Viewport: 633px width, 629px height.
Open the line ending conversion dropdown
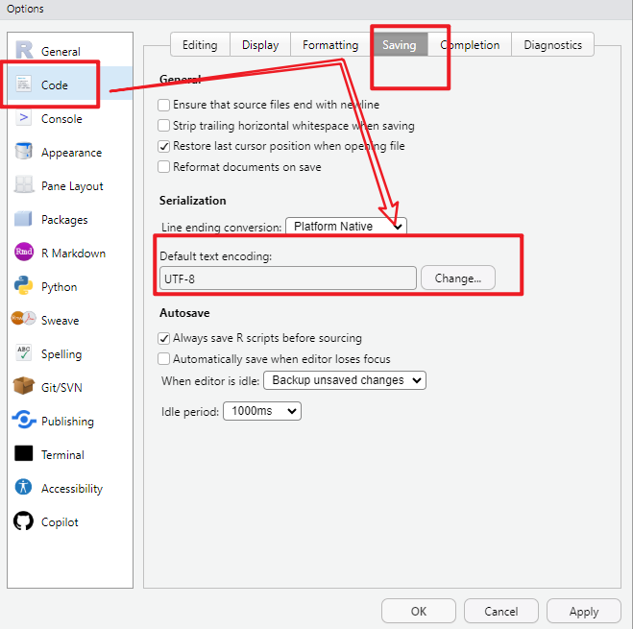click(x=346, y=227)
